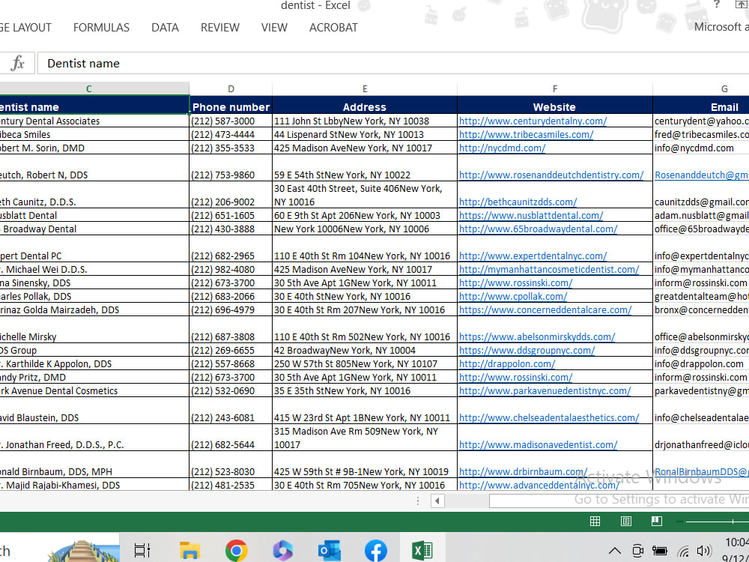The height and width of the screenshot is (562, 749).
Task: Open Excel Help question mark
Action: pyautogui.click(x=717, y=4)
